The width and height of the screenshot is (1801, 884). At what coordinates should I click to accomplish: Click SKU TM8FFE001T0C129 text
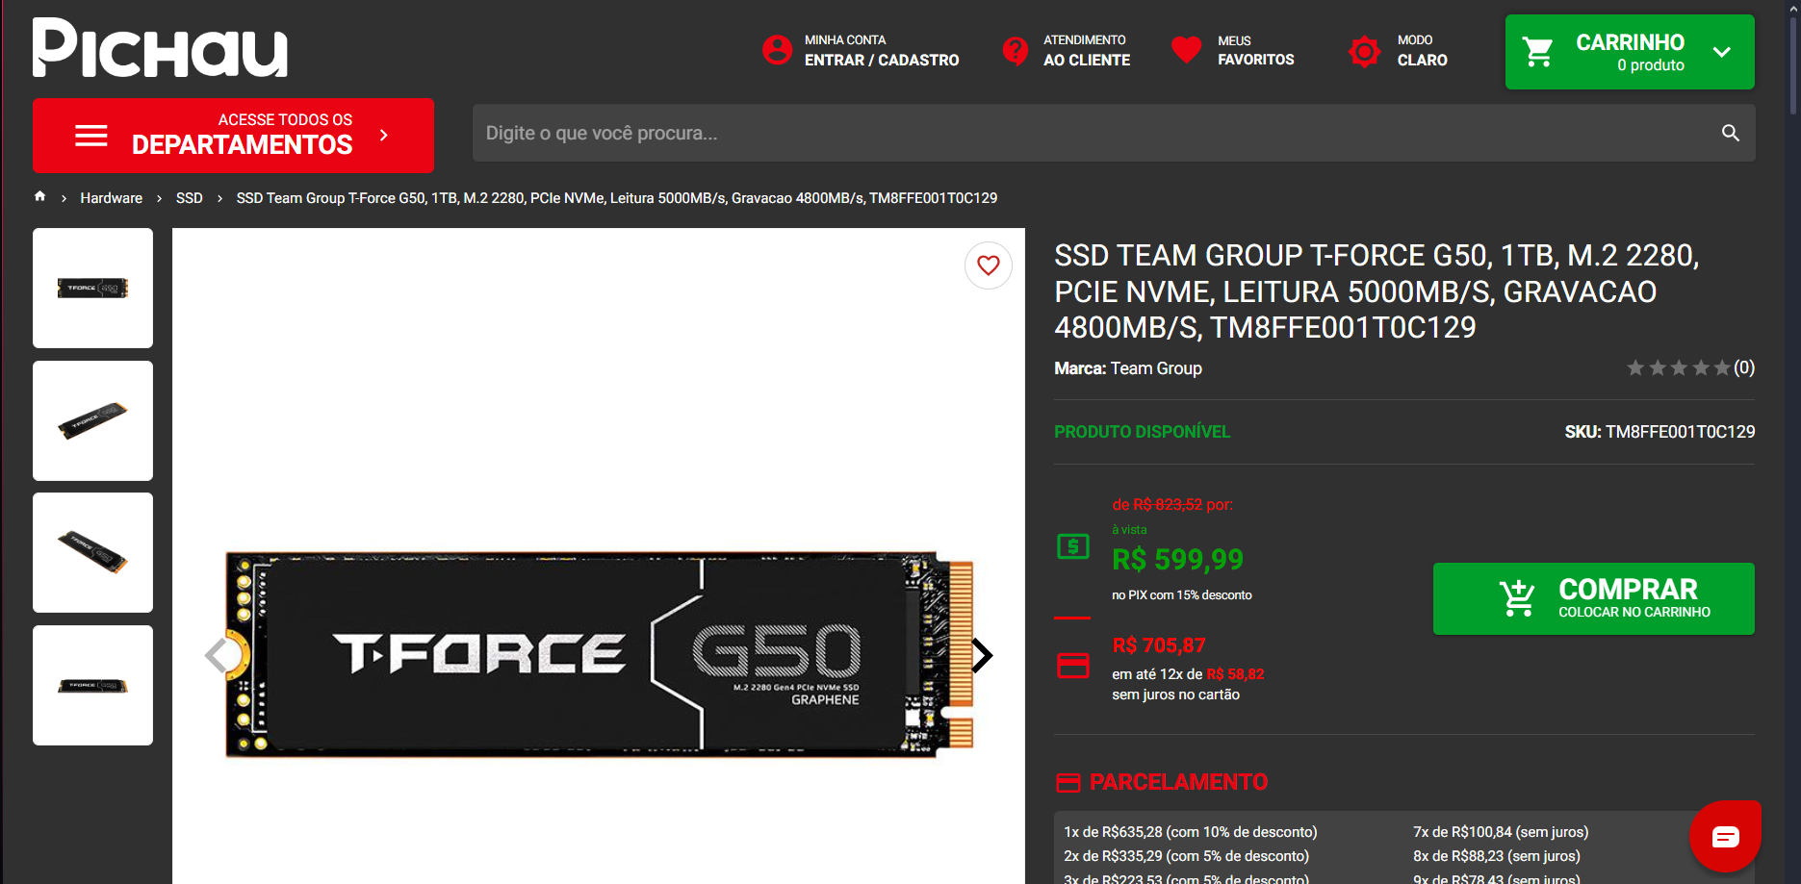1659,432
